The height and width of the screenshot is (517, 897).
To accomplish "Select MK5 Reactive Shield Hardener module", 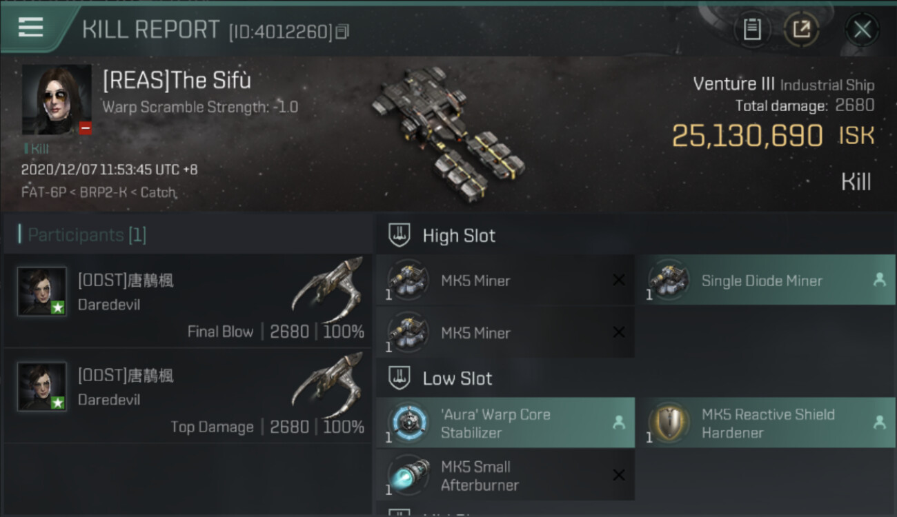I will 766,423.
